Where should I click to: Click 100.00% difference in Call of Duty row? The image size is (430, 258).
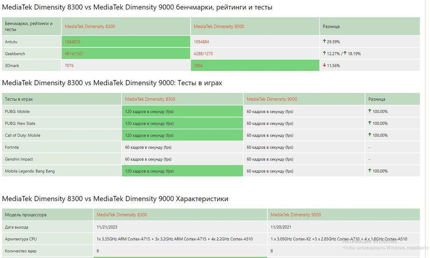tap(380, 135)
